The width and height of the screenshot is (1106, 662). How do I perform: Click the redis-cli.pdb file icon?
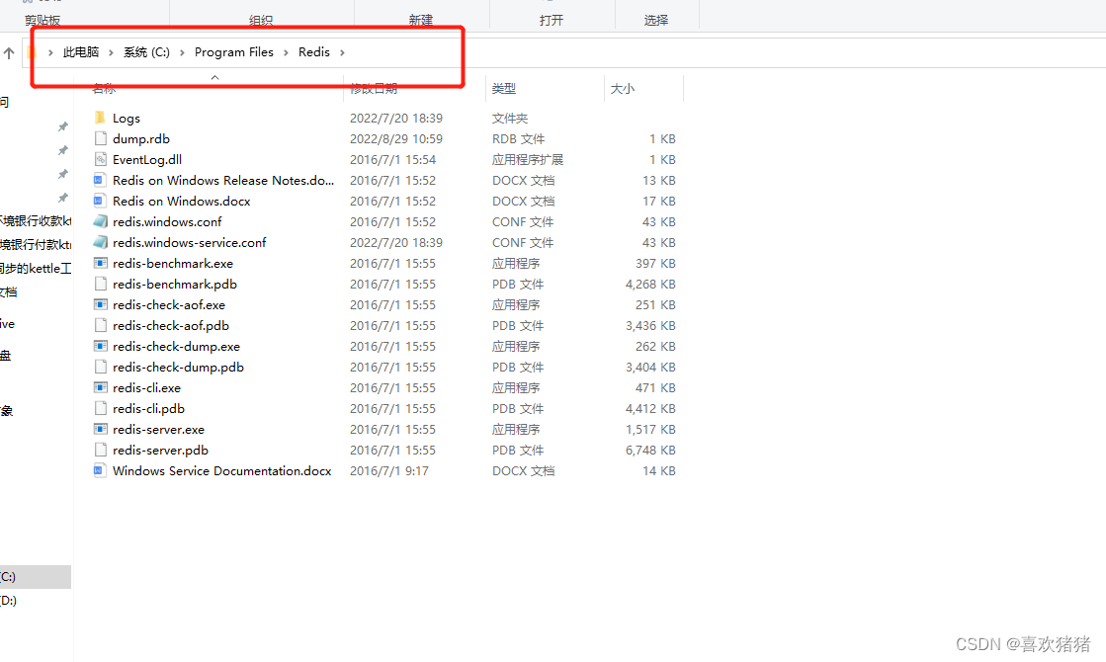point(100,408)
